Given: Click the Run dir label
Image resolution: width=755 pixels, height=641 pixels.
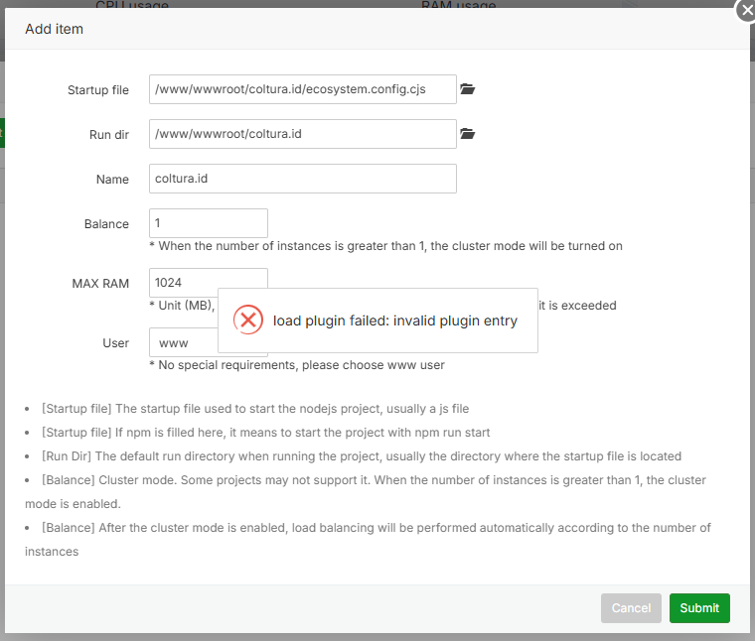Looking at the screenshot, I should 108,135.
